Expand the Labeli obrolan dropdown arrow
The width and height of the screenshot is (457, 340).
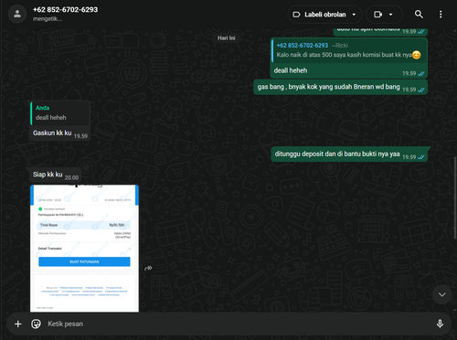coord(354,15)
